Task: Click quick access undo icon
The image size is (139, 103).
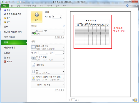Action: [x=9, y=2]
